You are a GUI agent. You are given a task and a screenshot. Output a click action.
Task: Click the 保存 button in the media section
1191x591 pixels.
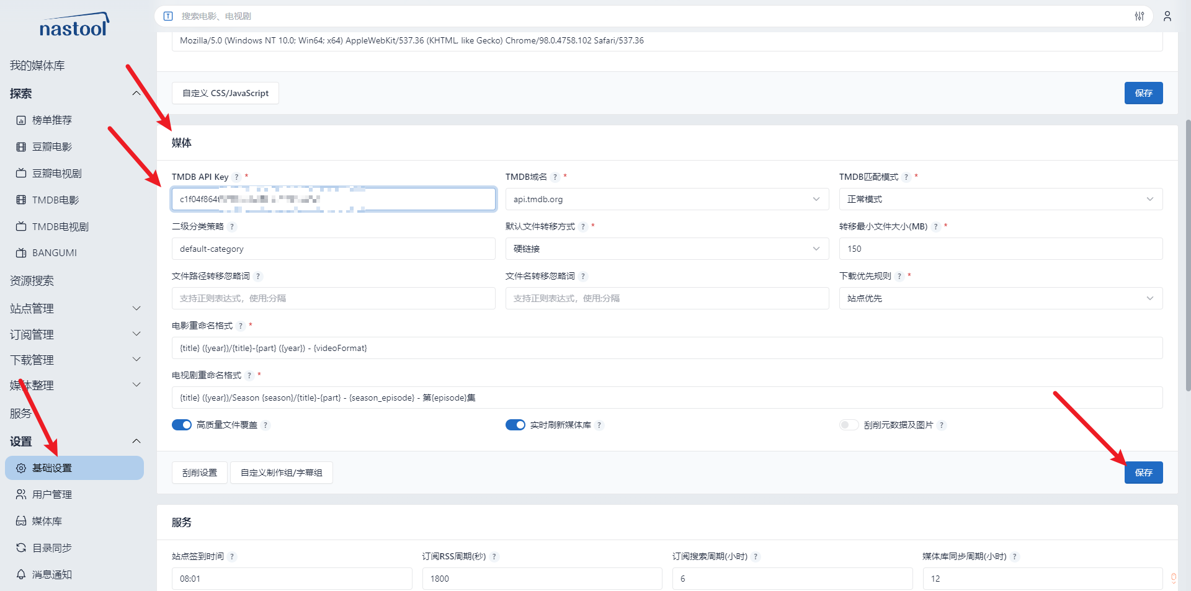(1143, 472)
